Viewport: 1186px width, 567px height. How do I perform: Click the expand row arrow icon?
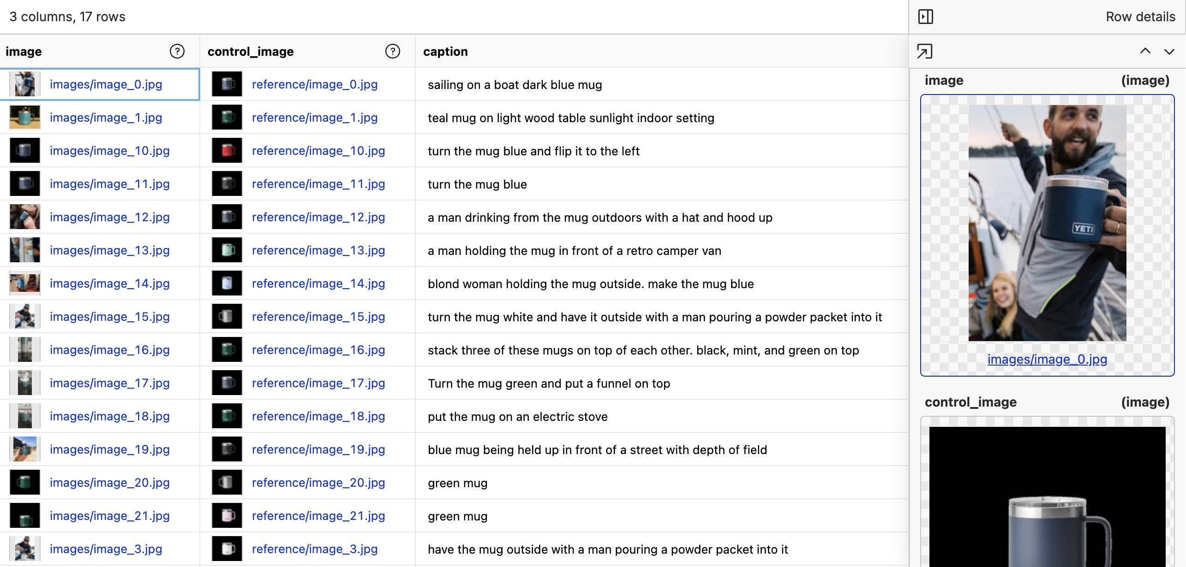pos(924,51)
